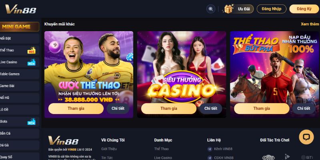Click the search magnifier icon

(211, 9)
